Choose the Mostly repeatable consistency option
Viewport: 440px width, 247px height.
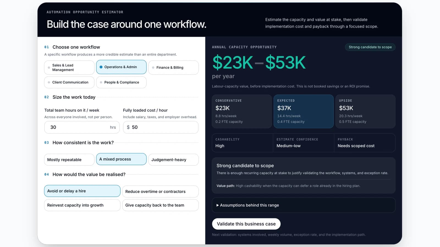coord(69,160)
